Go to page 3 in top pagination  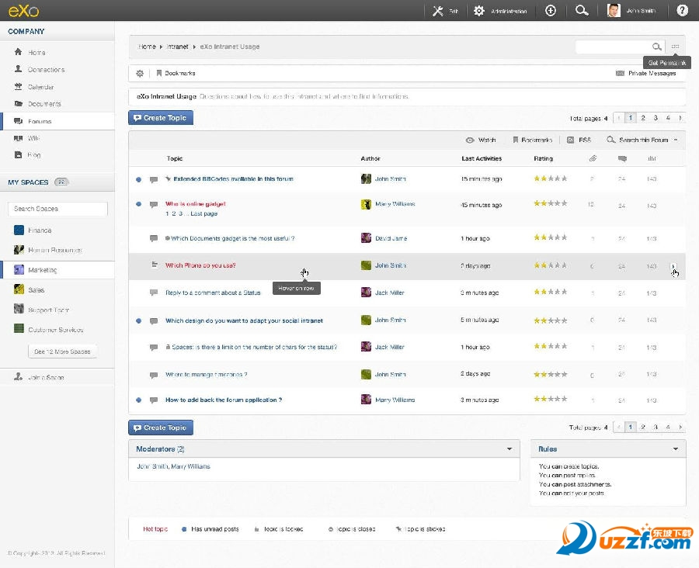[x=656, y=118]
